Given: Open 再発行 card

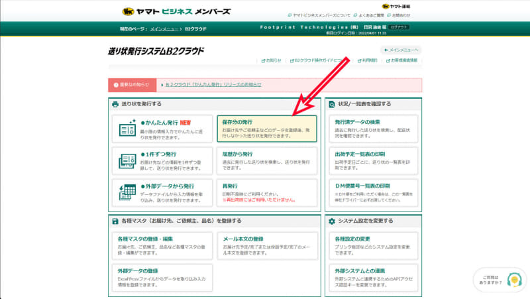Looking at the screenshot, I should point(267,193).
